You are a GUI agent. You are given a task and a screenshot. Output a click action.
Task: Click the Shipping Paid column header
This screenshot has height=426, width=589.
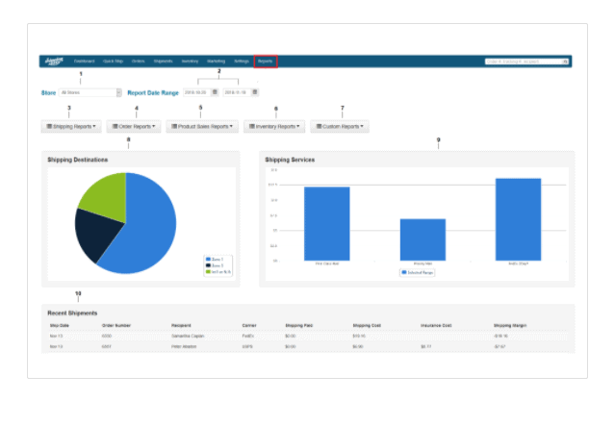299,325
